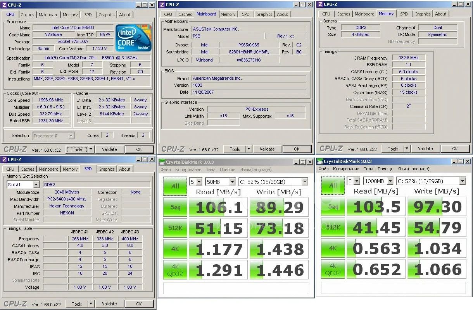The height and width of the screenshot is (310, 473).
Task: Open the 50MB test size dropdown
Action: point(232,182)
